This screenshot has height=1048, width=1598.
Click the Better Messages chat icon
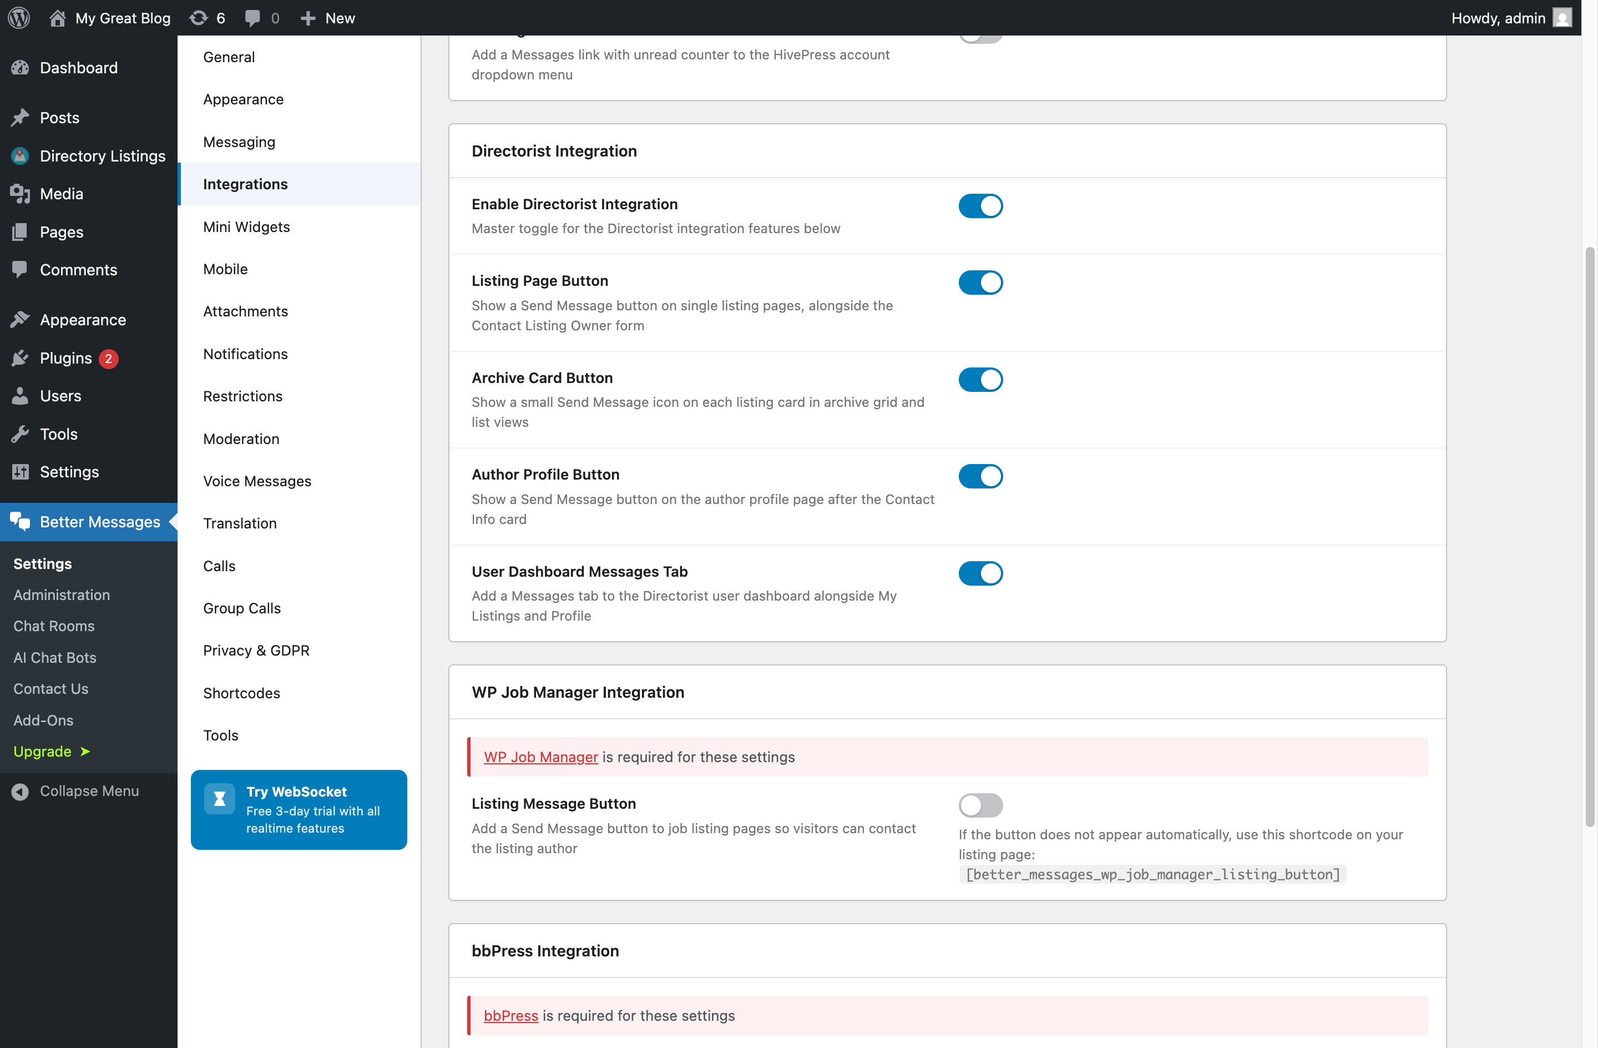coord(20,521)
